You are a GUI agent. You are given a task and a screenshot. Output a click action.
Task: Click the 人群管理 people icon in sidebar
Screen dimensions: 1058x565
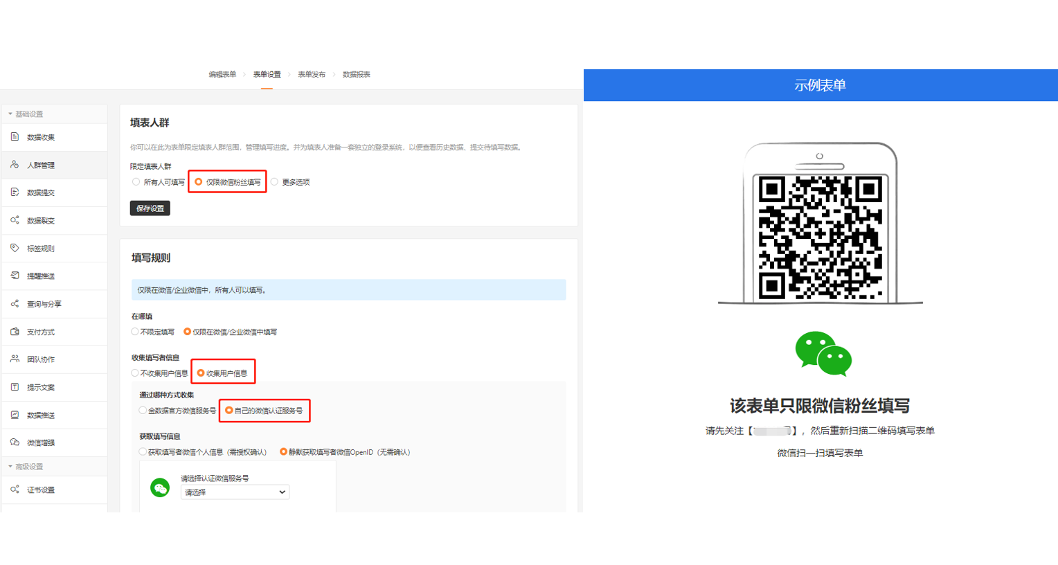point(15,165)
